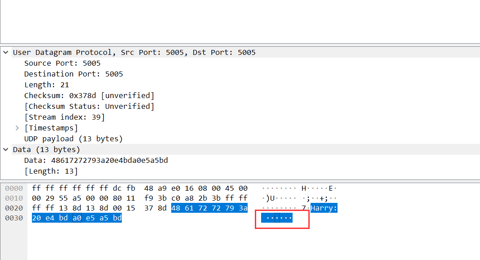This screenshot has height=260, width=480.
Task: Select the [Length: 13] line
Action: point(51,171)
